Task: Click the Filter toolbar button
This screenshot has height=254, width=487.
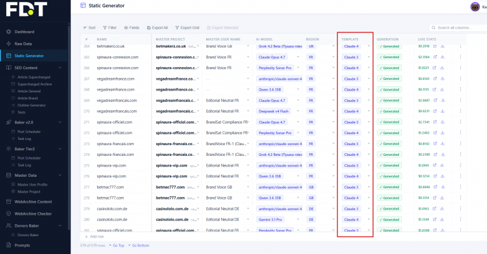Action: pyautogui.click(x=110, y=28)
